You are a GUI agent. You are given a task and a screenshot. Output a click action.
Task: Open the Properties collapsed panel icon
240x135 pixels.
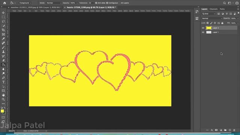[197, 18]
